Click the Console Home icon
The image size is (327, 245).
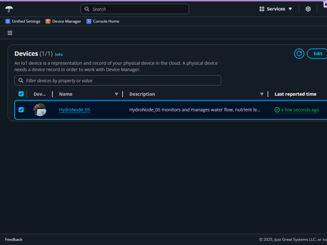click(89, 21)
